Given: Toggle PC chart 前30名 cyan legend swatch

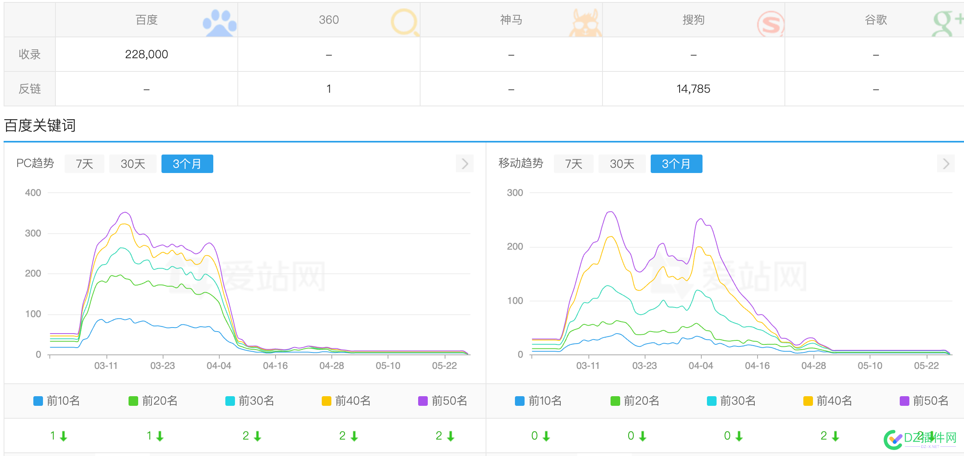Looking at the screenshot, I should click(x=230, y=401).
